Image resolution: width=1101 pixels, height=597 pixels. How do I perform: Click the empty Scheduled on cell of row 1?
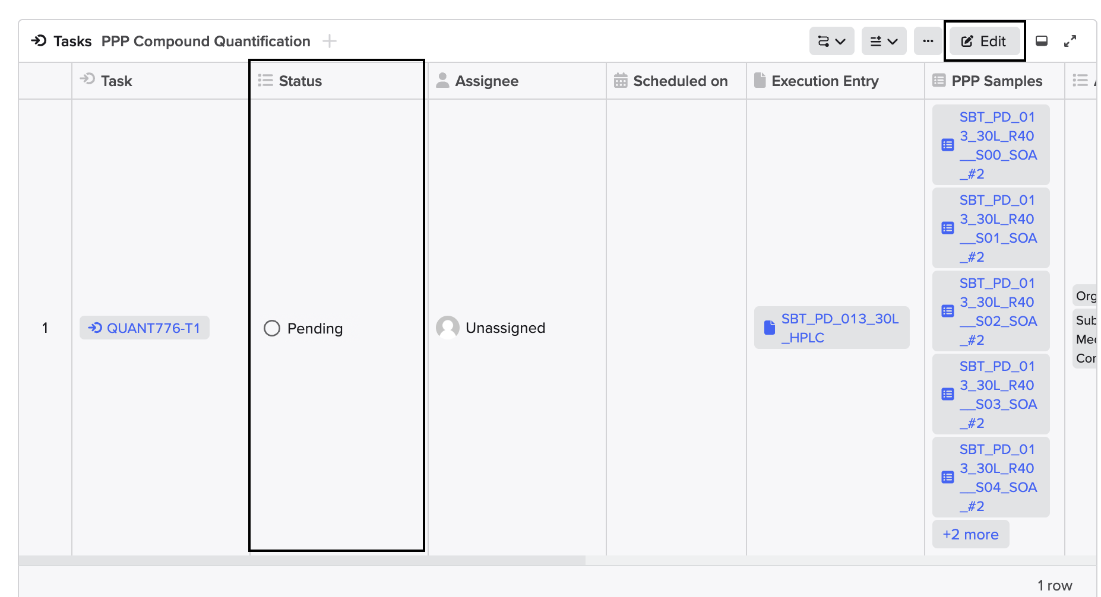[676, 328]
